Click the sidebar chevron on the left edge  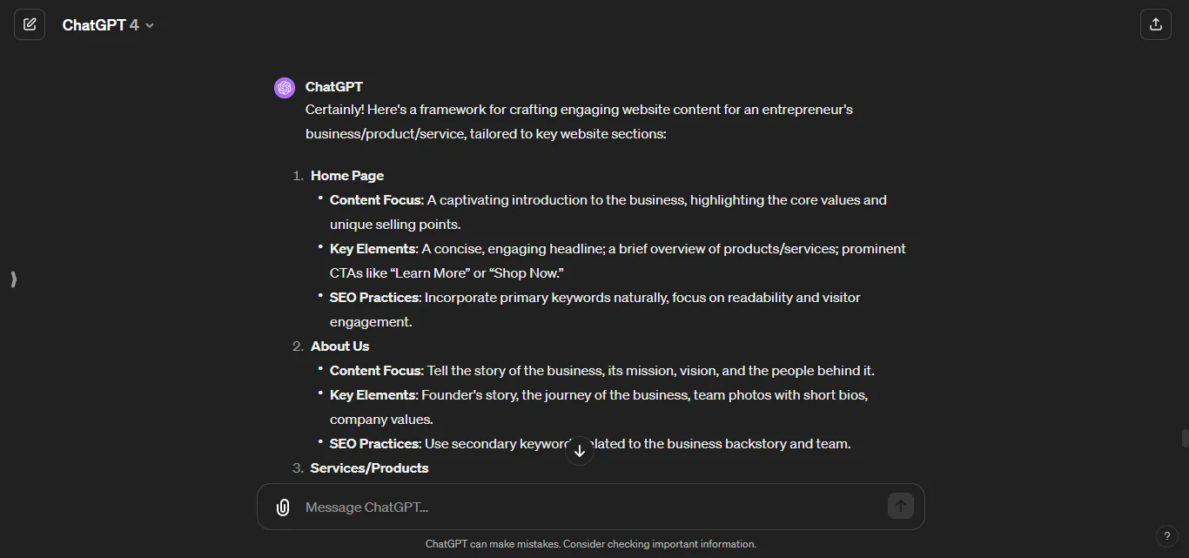tap(13, 279)
